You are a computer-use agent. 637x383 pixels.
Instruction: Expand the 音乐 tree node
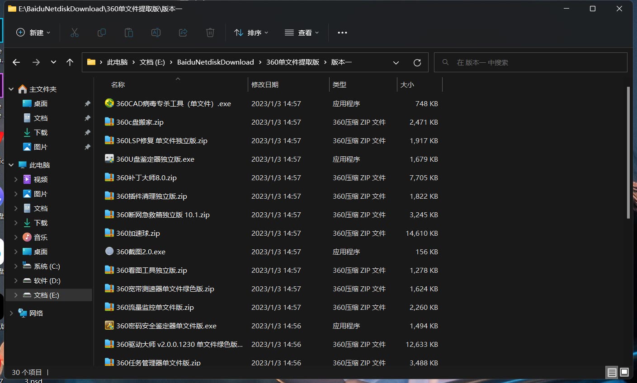point(16,238)
